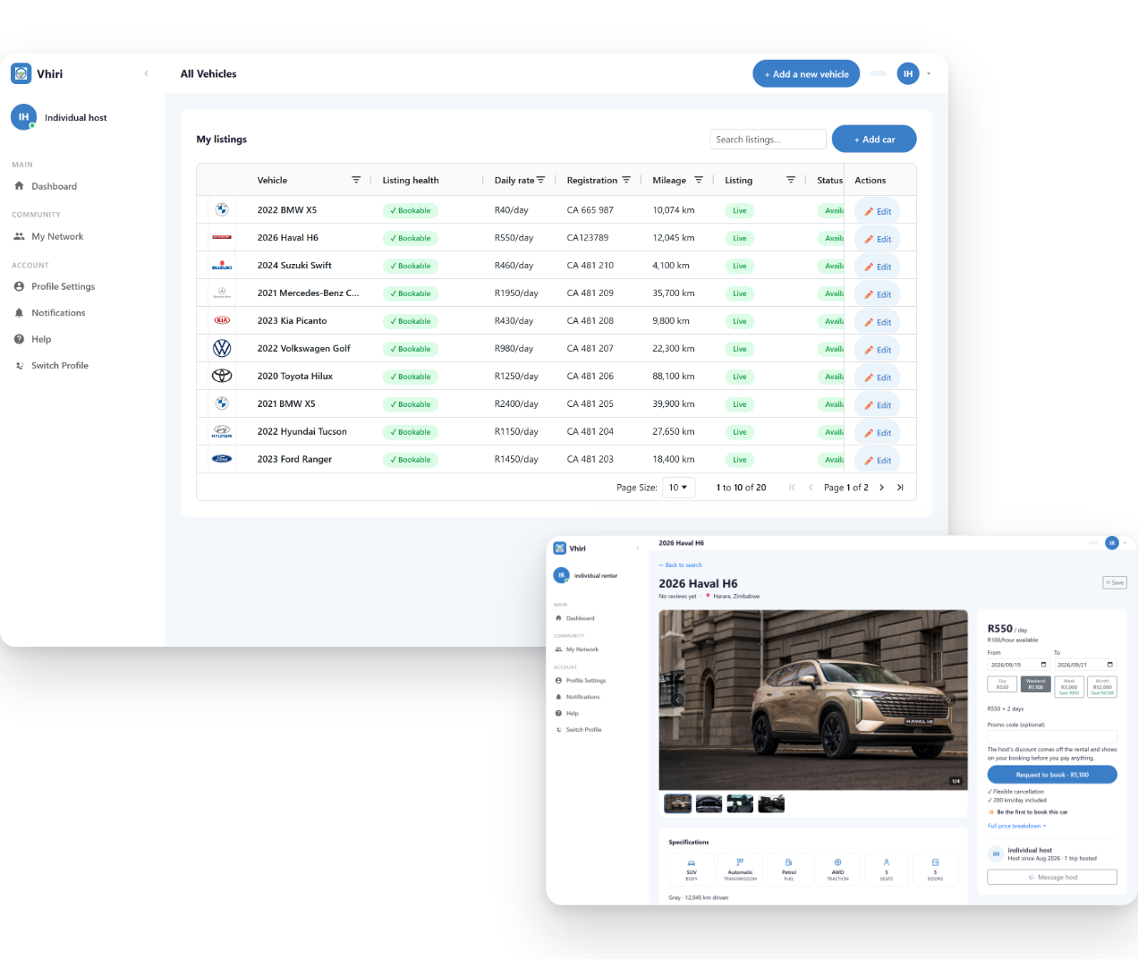Select the Day R550 rate option
This screenshot has height=959, width=1138.
click(x=1002, y=684)
